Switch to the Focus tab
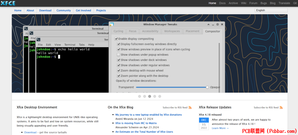 [x=132, y=31]
